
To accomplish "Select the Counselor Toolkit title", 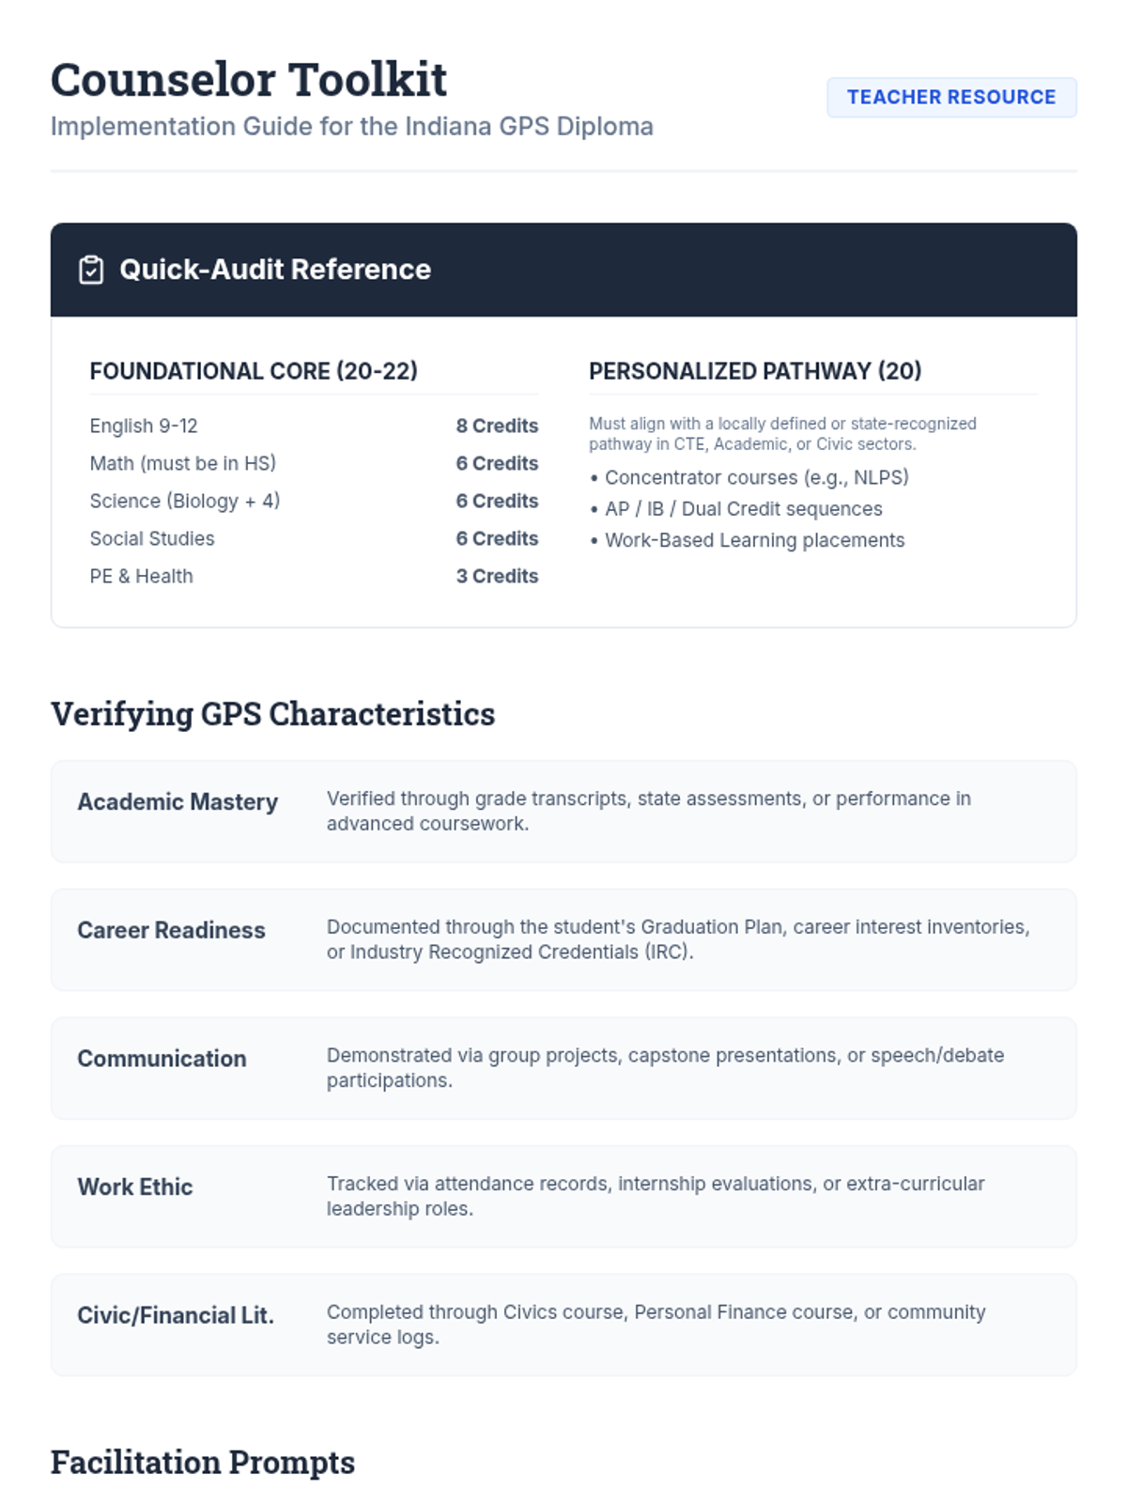I will pyautogui.click(x=249, y=80).
